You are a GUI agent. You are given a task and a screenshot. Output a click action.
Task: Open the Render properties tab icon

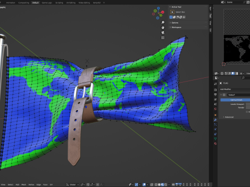[216, 90]
